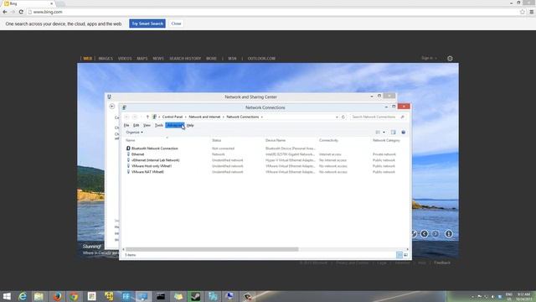Open the Help menu in Network Connections

click(x=190, y=125)
